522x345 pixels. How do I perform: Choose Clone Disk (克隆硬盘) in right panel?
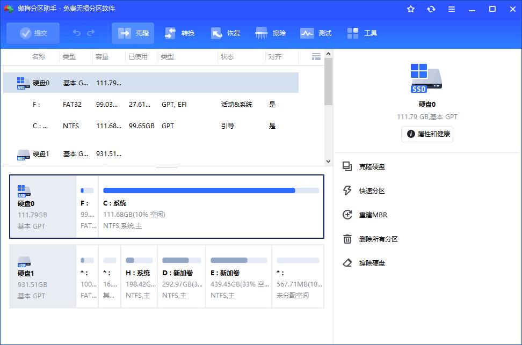click(372, 167)
